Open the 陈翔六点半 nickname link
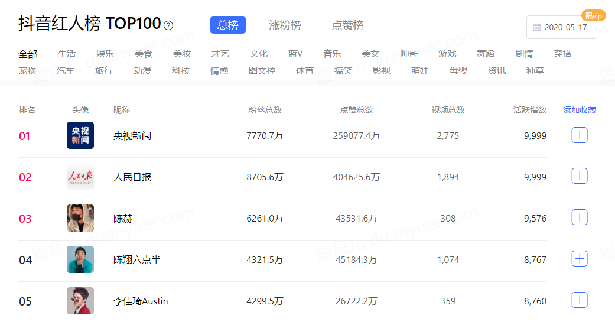The height and width of the screenshot is (328, 615). [137, 259]
